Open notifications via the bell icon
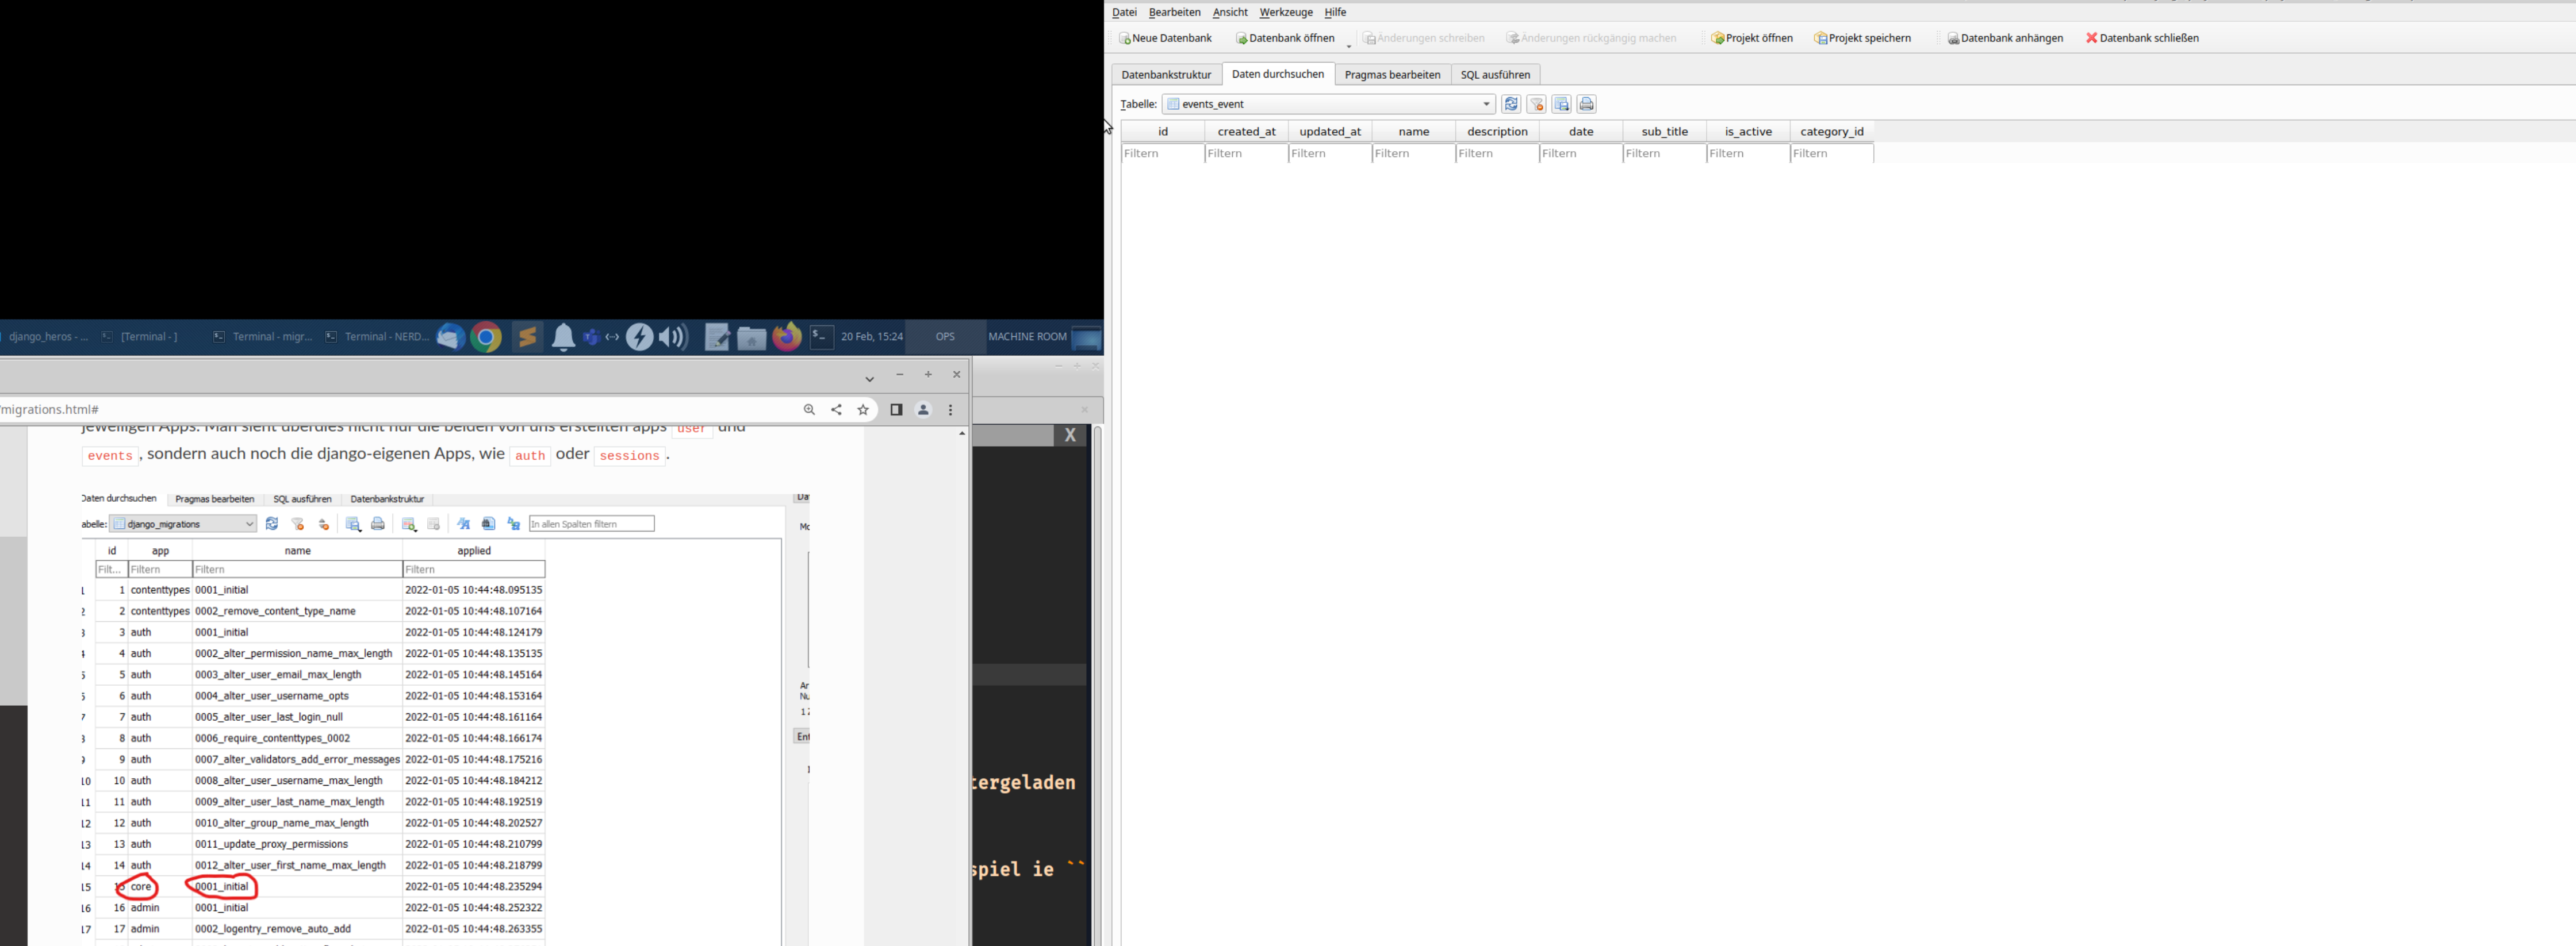 (x=564, y=337)
